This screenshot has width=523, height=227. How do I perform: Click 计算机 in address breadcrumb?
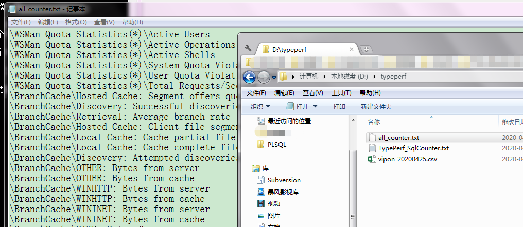pos(308,77)
